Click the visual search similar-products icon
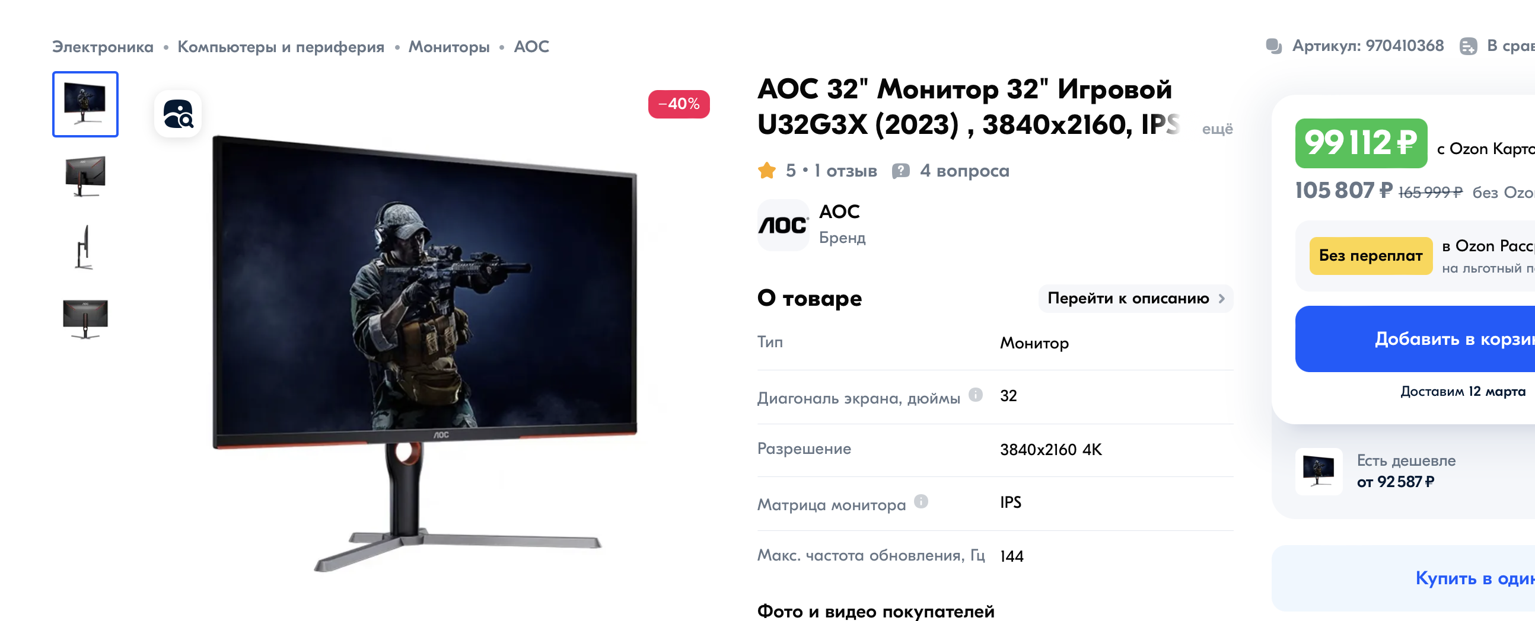The width and height of the screenshot is (1535, 621). (177, 114)
